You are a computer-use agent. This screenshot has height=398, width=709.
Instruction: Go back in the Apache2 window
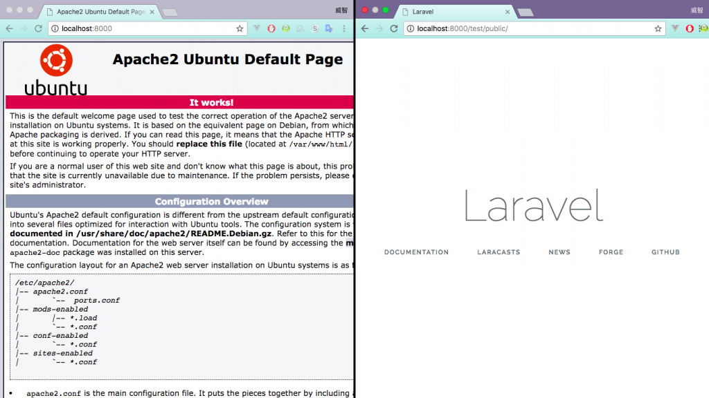[10, 28]
